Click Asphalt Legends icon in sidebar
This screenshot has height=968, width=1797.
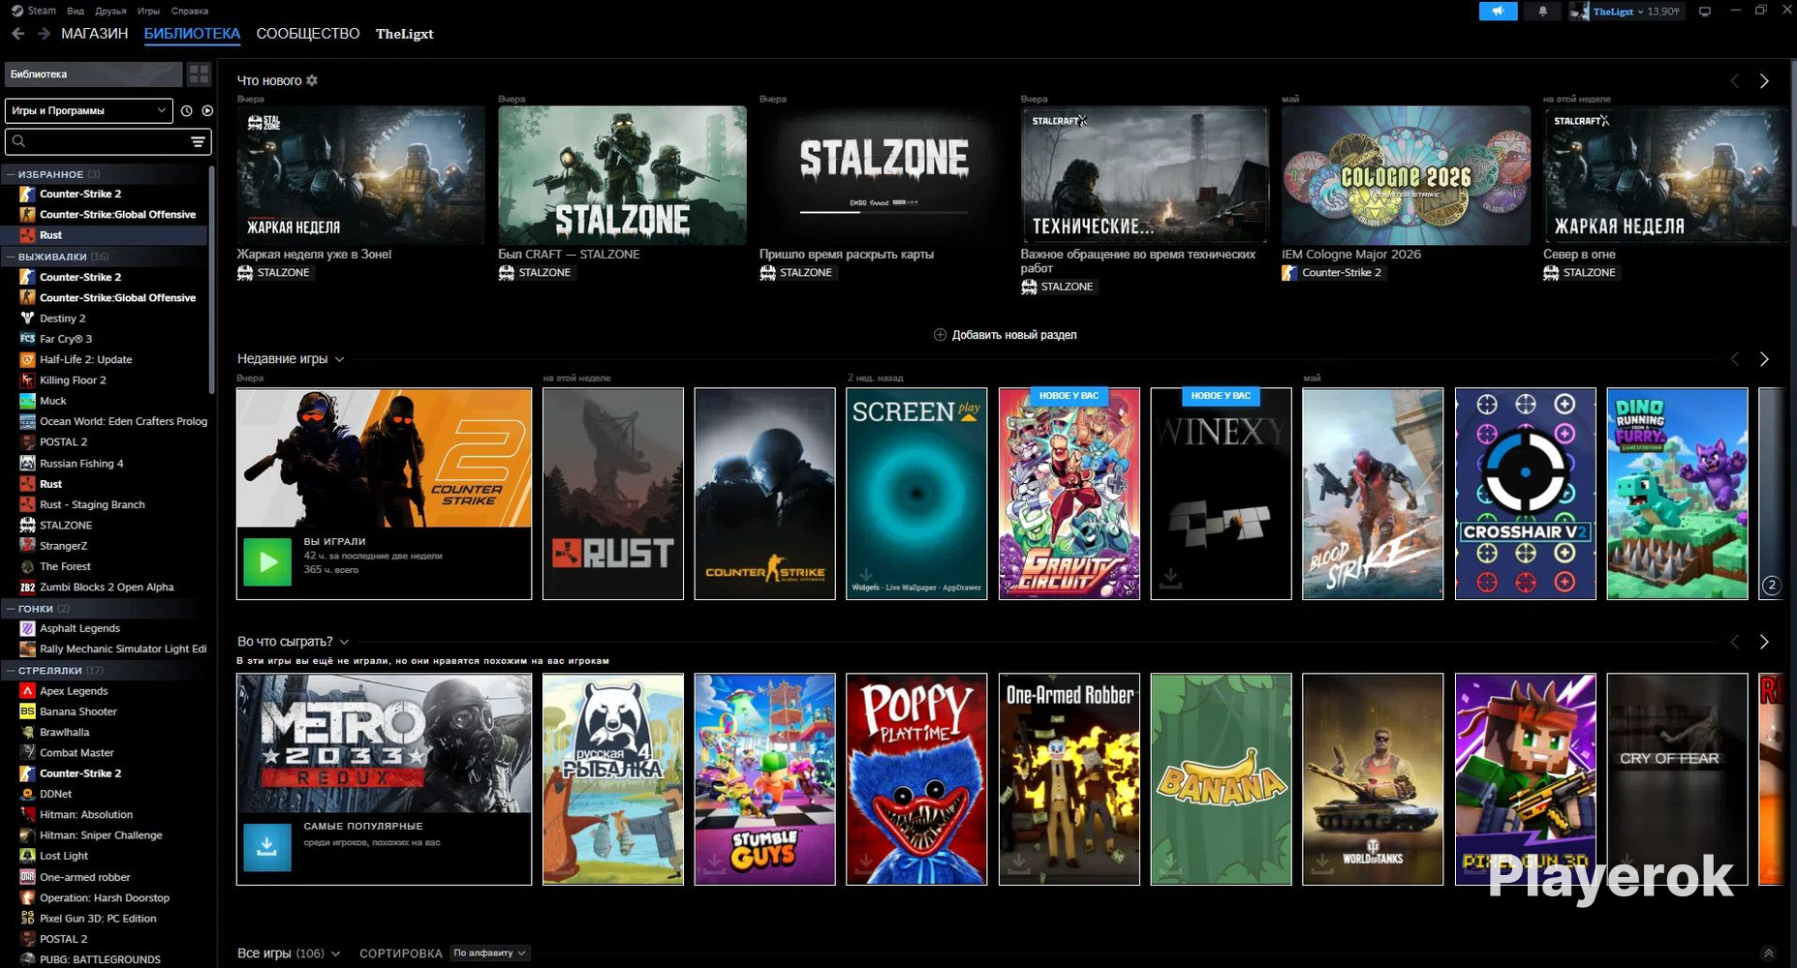click(28, 628)
